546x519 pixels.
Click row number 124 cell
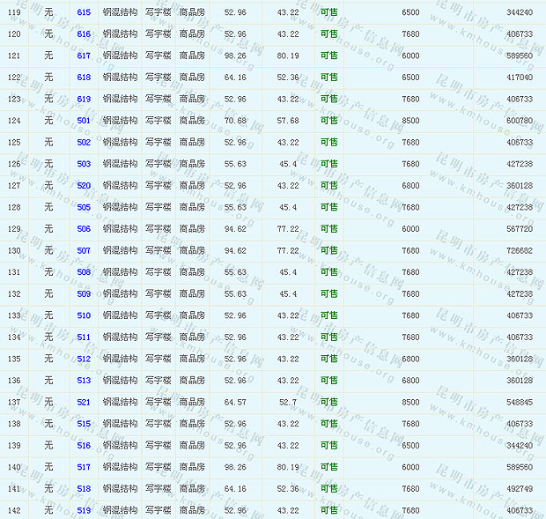coord(14,121)
